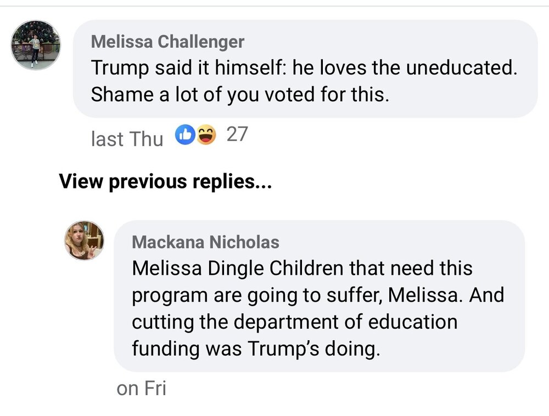This screenshot has height=416, width=549.
Task: Click the Haha laughing reaction emoji
Action: click(x=206, y=134)
